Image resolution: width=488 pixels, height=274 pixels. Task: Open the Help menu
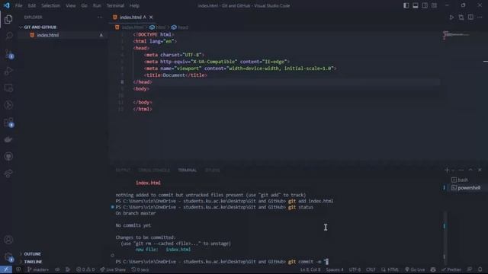pyautogui.click(x=134, y=5)
